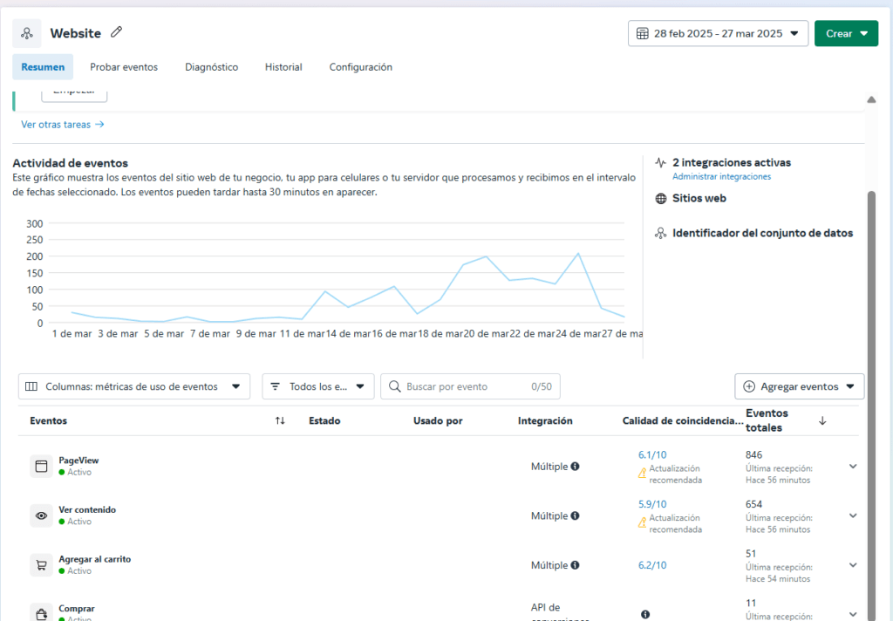Open the green Crear dropdown button

pyautogui.click(x=846, y=34)
